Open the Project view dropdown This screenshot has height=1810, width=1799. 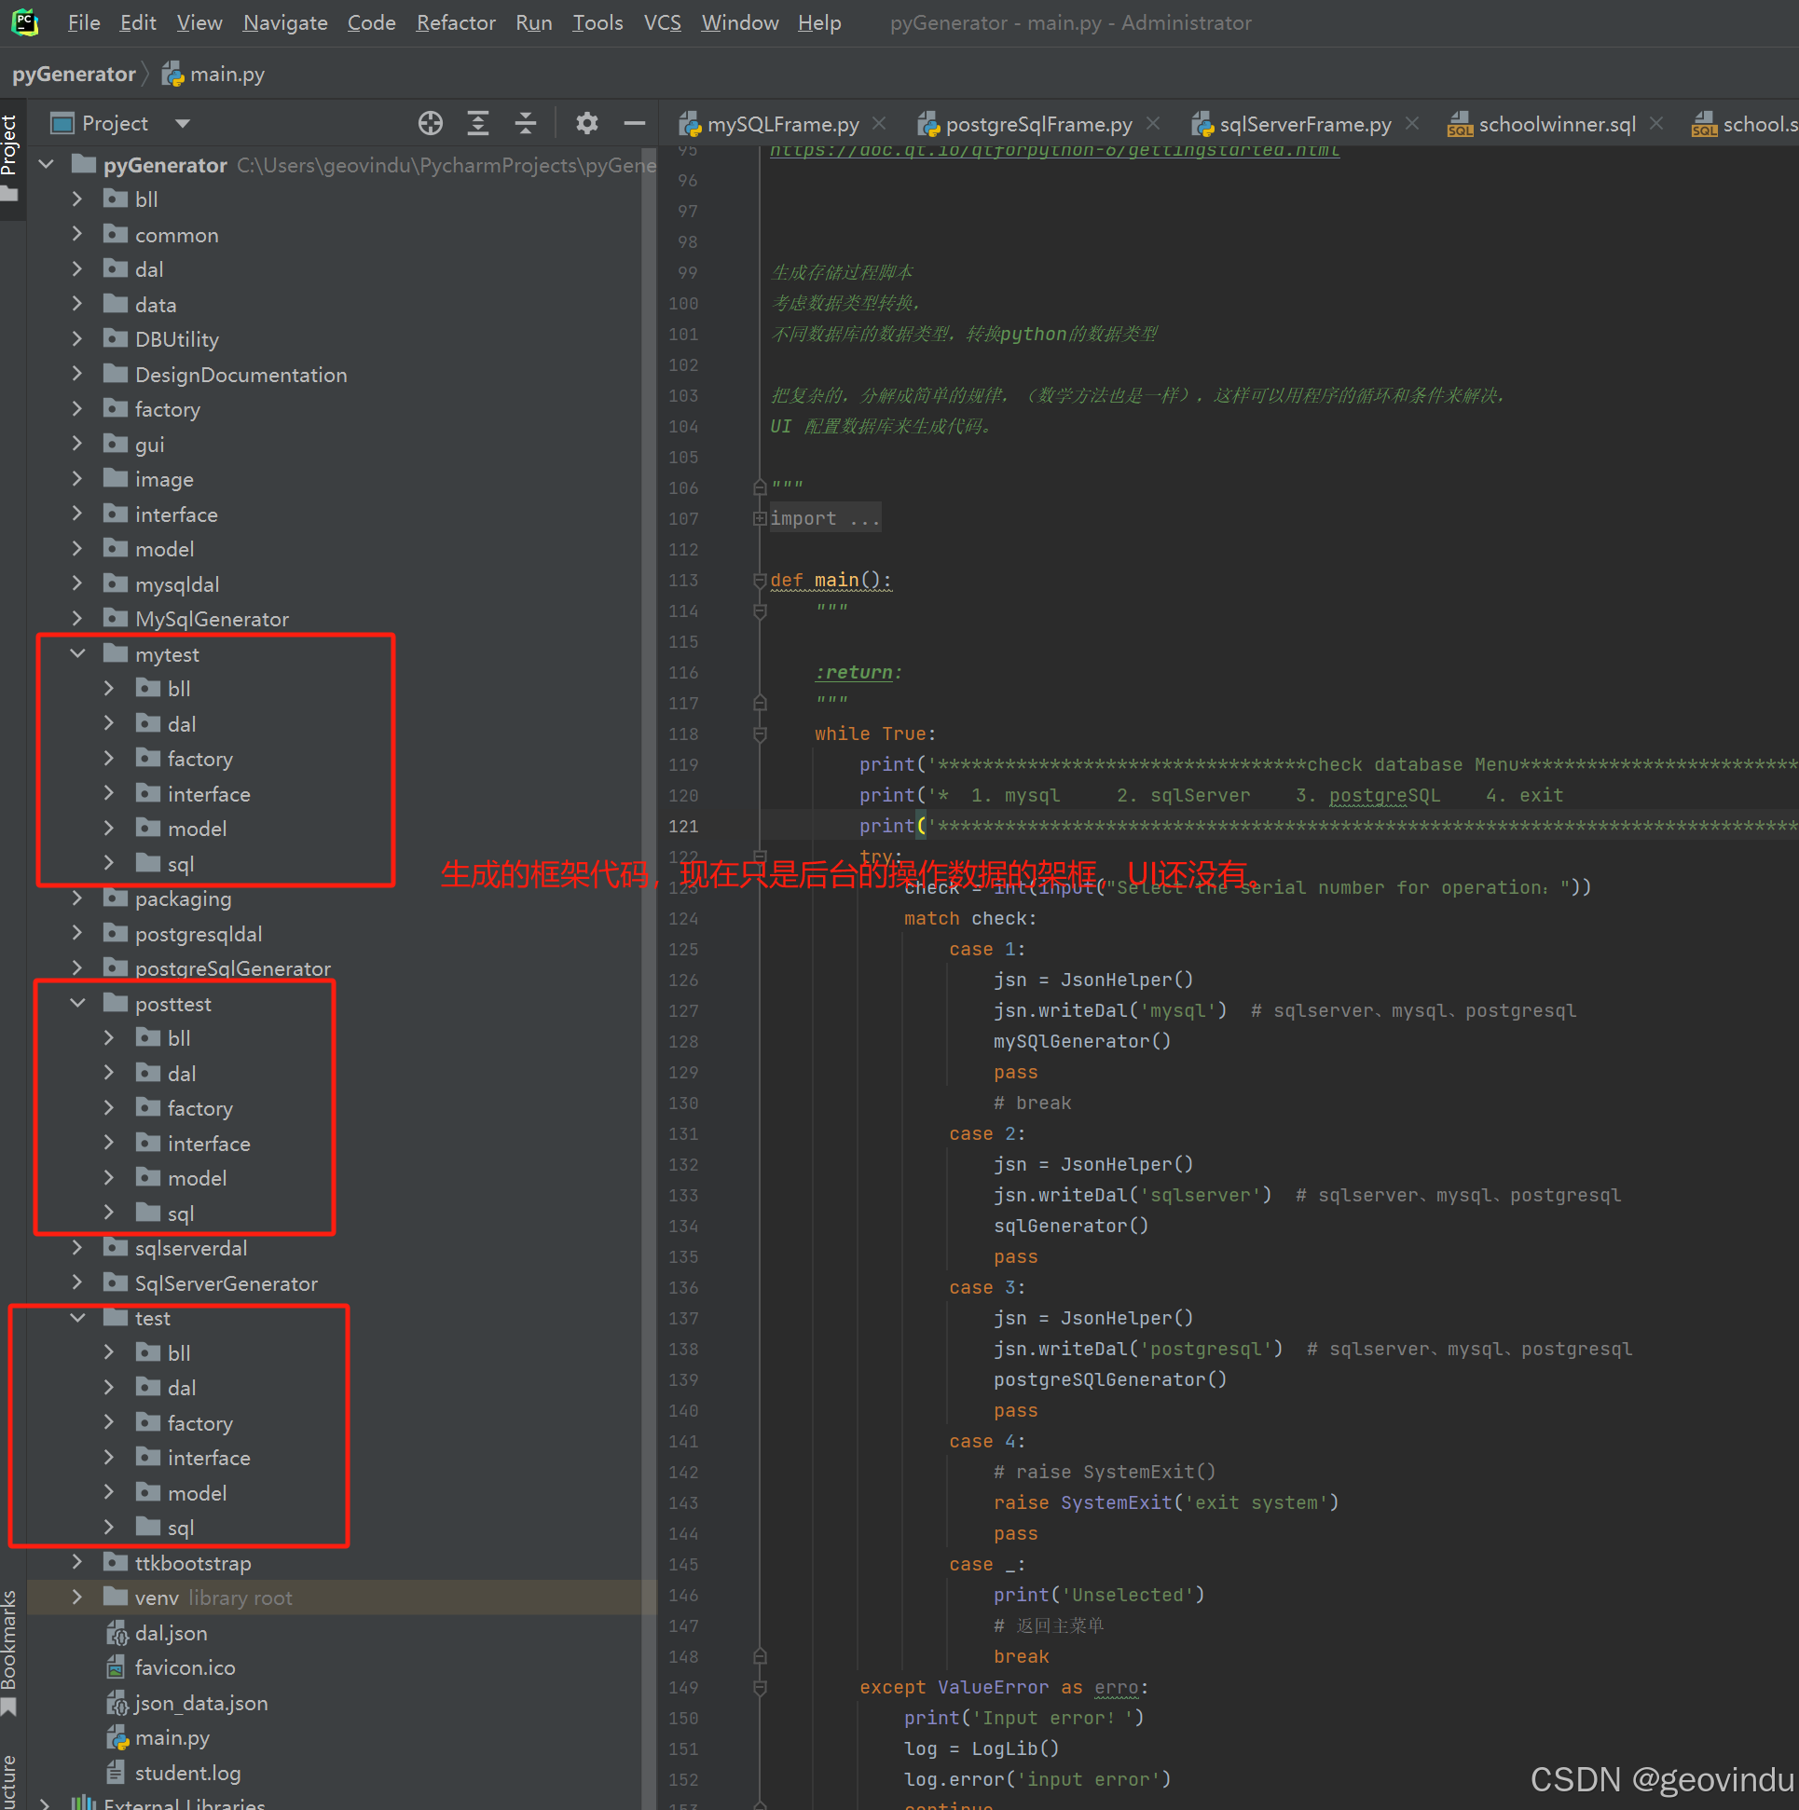183,124
